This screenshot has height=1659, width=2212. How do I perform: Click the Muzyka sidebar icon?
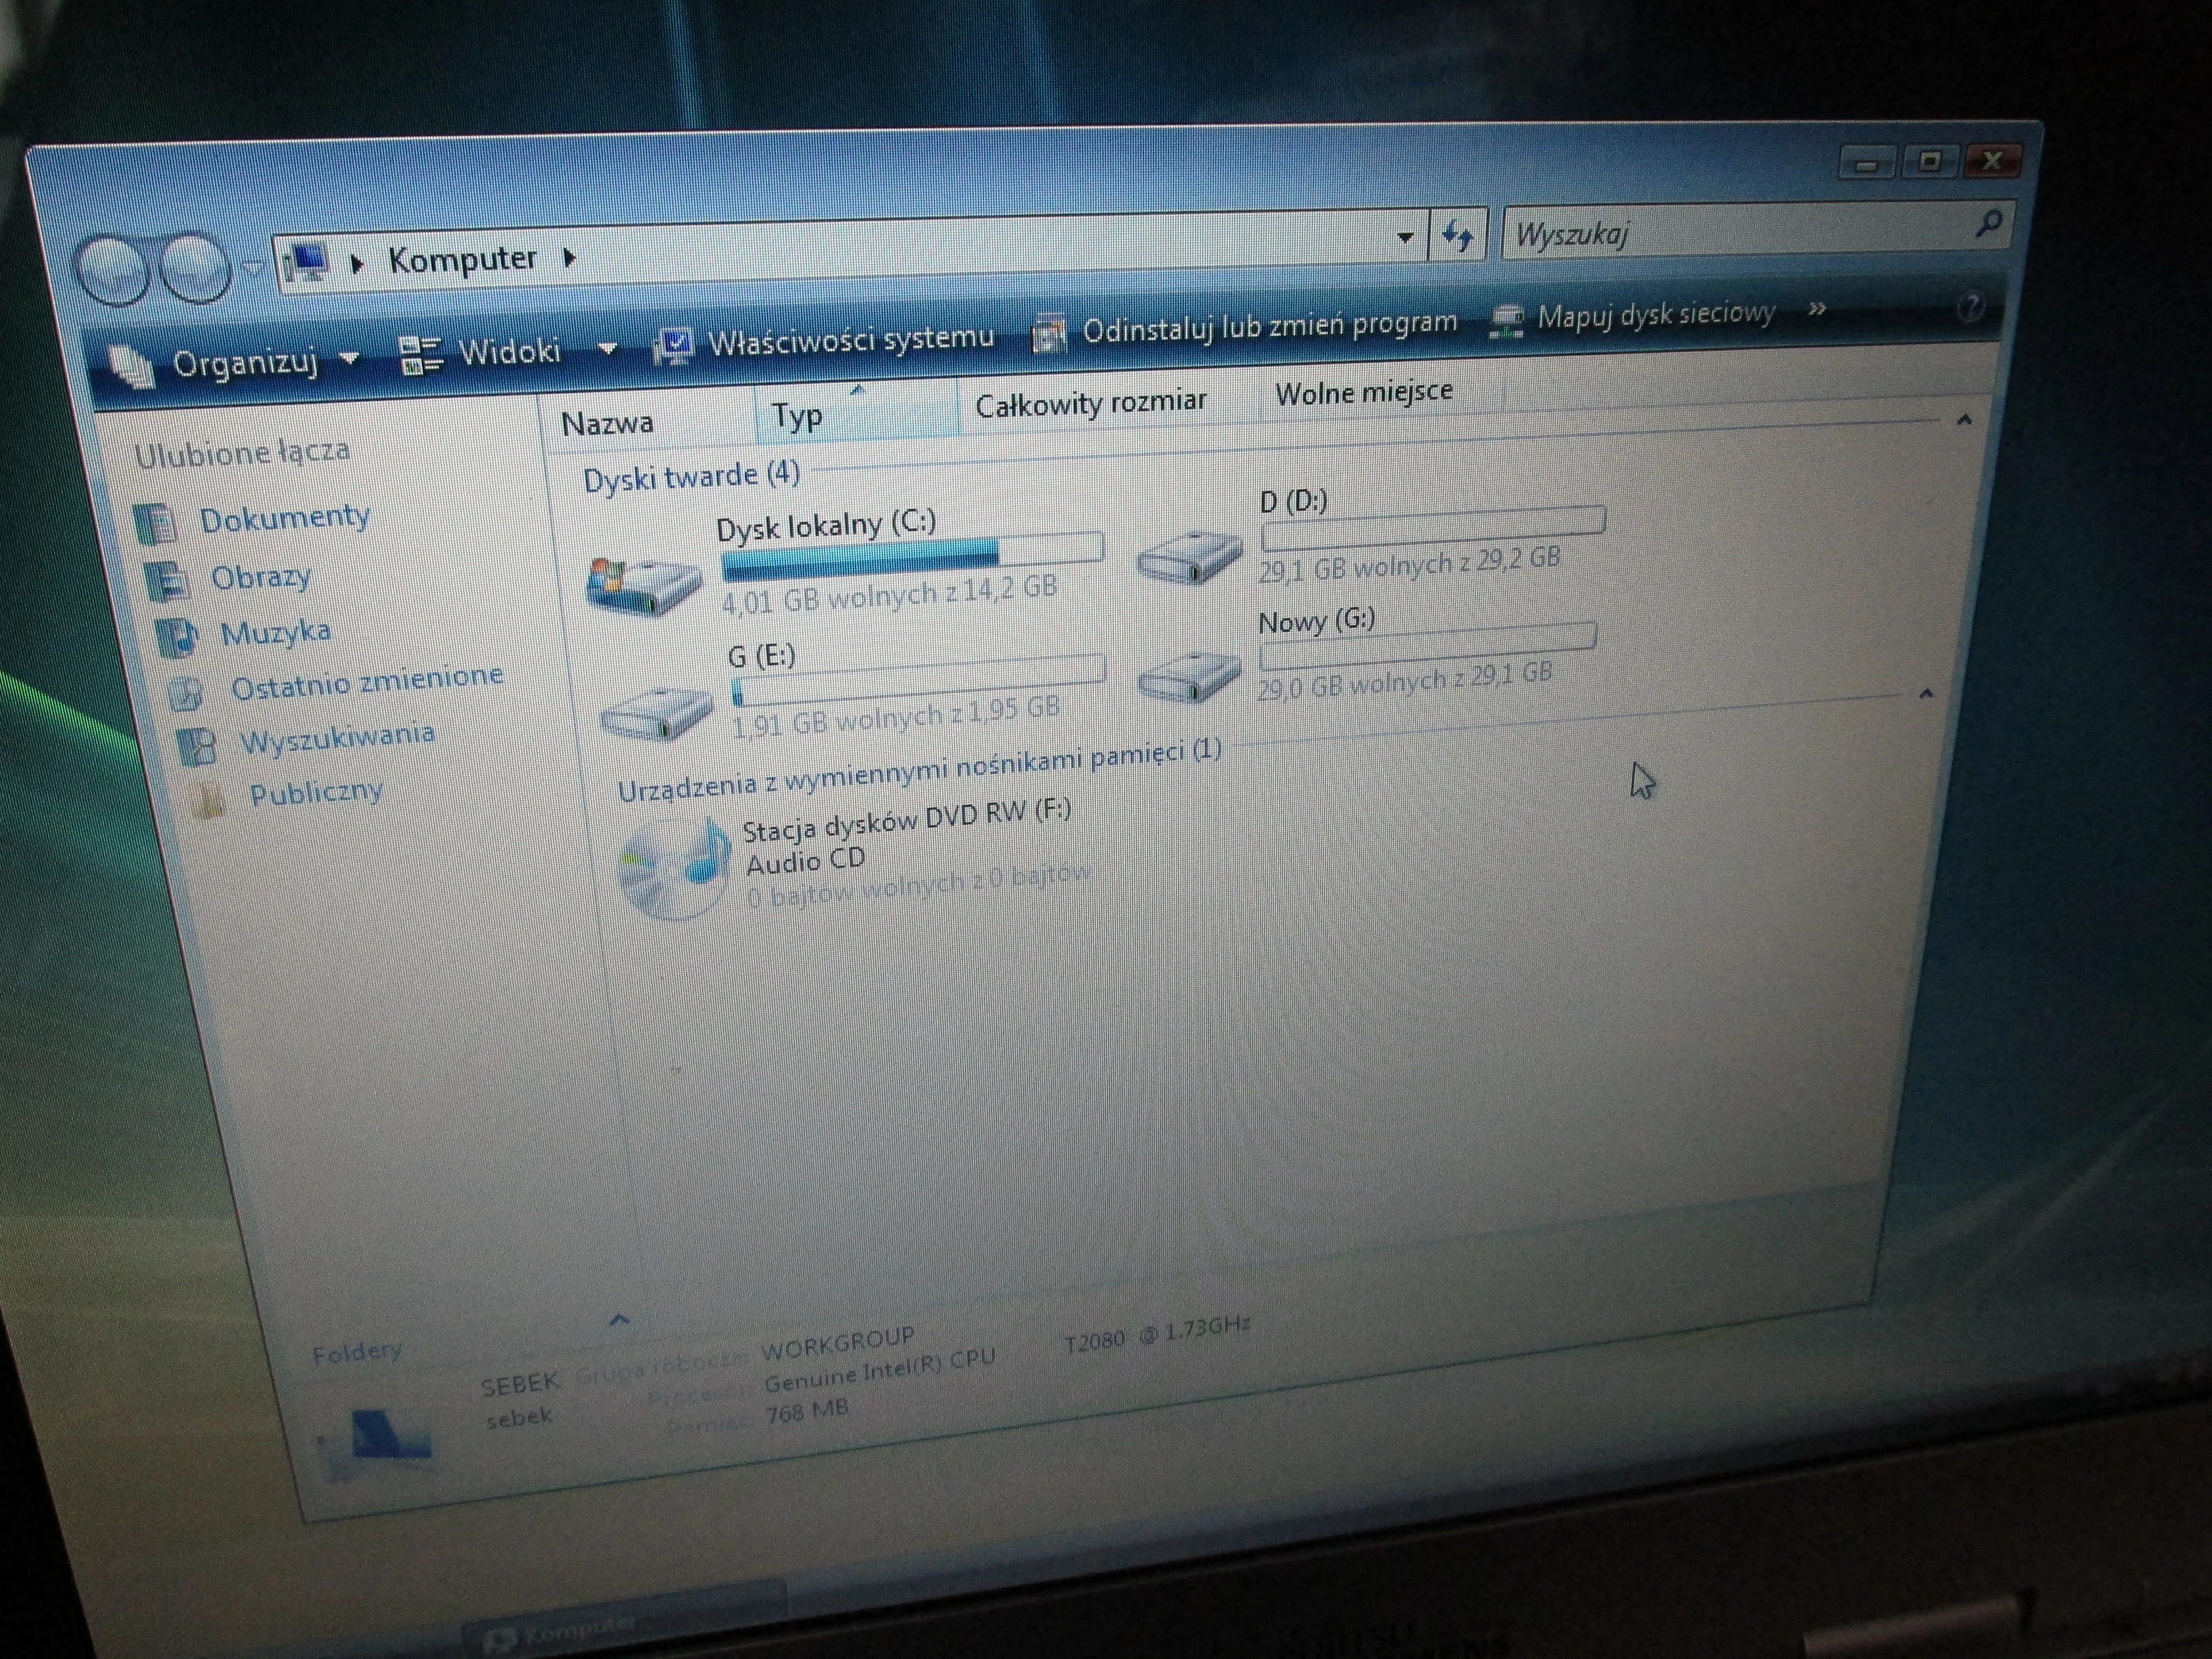point(177,638)
